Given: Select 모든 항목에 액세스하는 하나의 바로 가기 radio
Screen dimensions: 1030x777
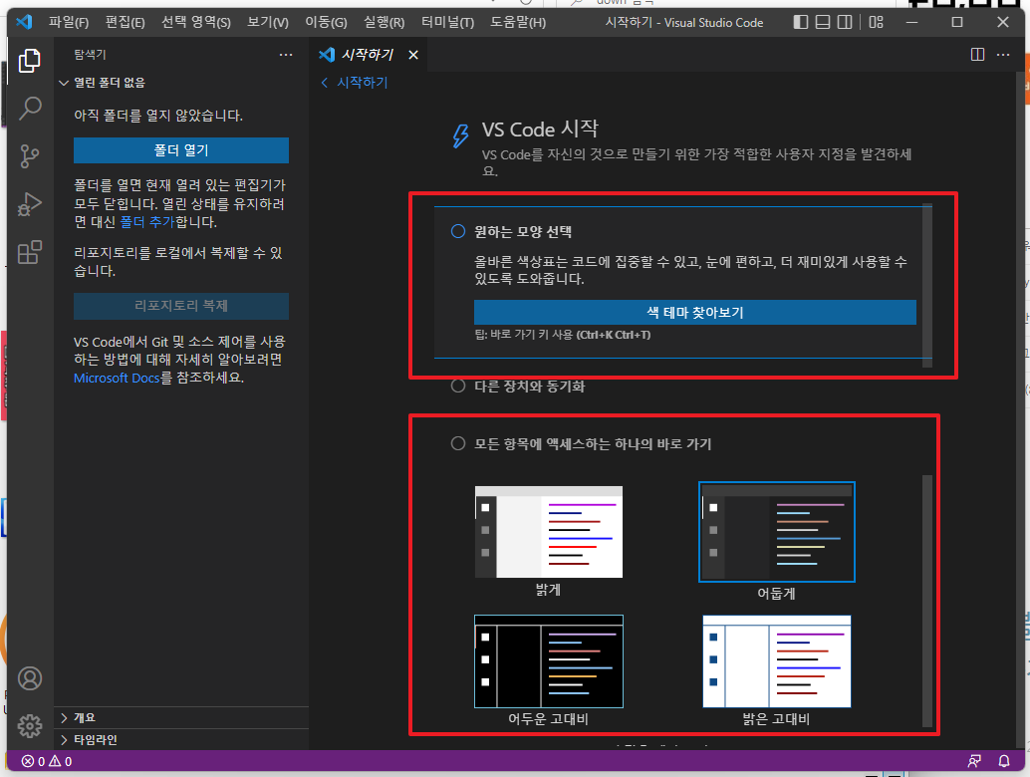Looking at the screenshot, I should 458,443.
